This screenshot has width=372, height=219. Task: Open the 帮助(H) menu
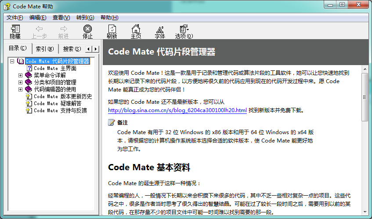click(x=109, y=18)
